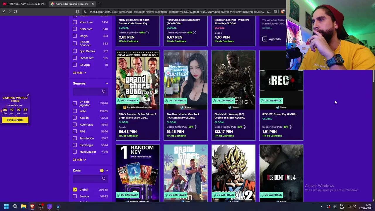Close the Gaming World Tour popup
This screenshot has width=375, height=211.
click(x=28, y=95)
